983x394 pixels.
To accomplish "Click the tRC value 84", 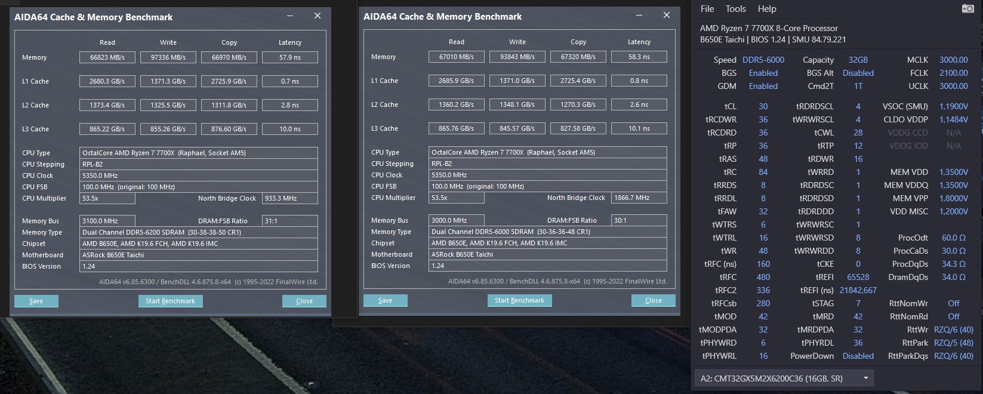I will click(763, 172).
